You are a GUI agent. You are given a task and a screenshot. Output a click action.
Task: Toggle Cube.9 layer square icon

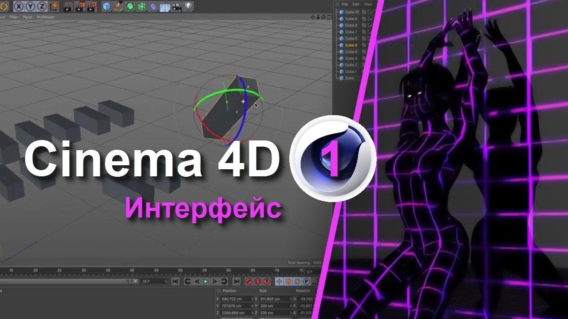tap(363, 19)
